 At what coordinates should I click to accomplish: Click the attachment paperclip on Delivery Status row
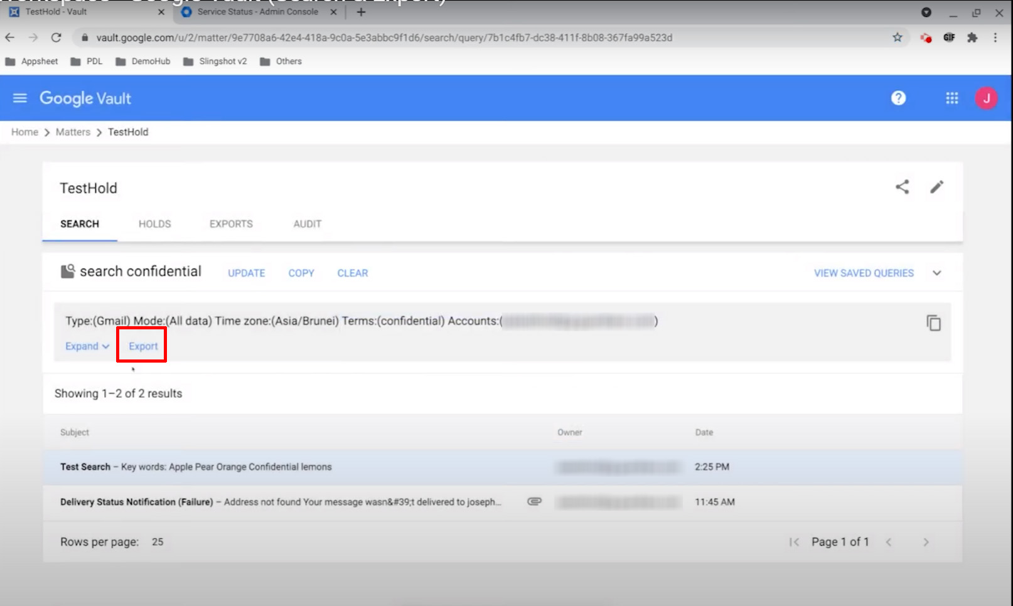[x=534, y=501]
